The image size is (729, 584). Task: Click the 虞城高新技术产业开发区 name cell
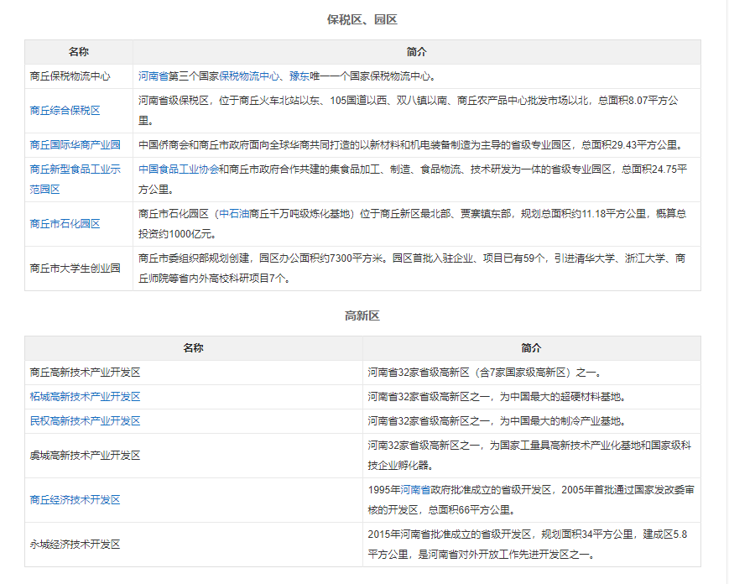85,456
